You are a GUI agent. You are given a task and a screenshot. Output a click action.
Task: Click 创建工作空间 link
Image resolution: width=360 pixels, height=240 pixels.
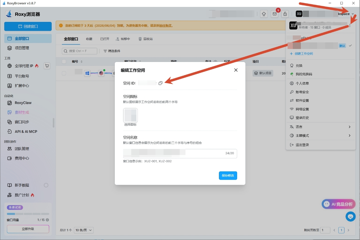[301, 54]
